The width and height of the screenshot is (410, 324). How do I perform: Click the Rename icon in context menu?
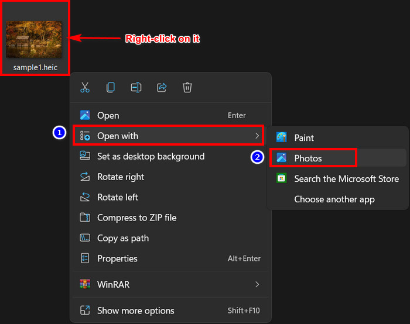tap(136, 88)
